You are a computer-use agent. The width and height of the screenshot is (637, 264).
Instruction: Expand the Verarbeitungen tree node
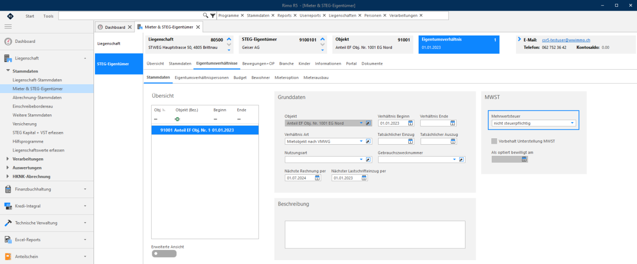8,159
